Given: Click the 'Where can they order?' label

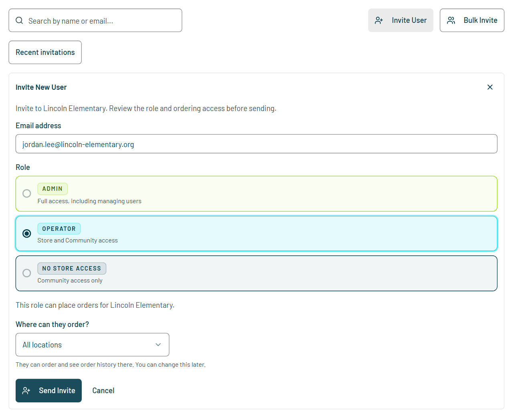Looking at the screenshot, I should pos(53,324).
